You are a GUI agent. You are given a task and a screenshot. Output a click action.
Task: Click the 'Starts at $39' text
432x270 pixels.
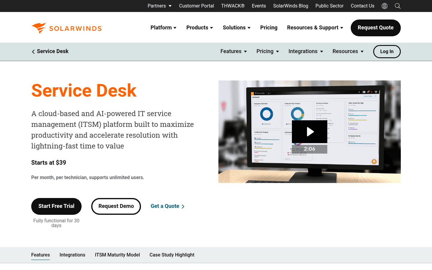pyautogui.click(x=49, y=163)
